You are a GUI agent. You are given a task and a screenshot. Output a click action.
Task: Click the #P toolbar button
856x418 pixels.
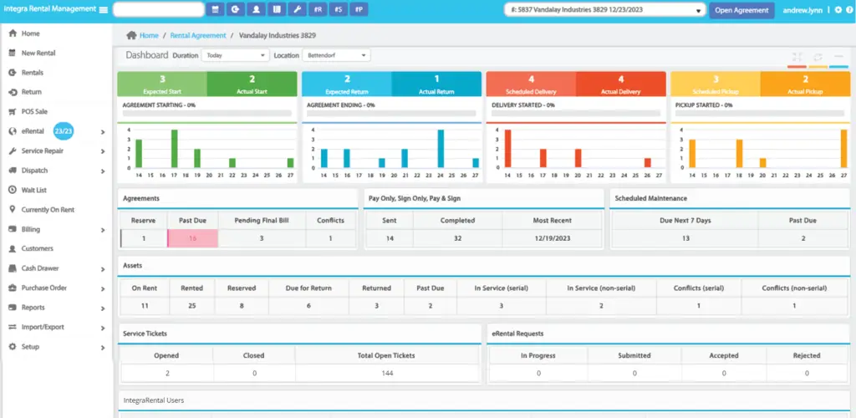click(x=359, y=9)
